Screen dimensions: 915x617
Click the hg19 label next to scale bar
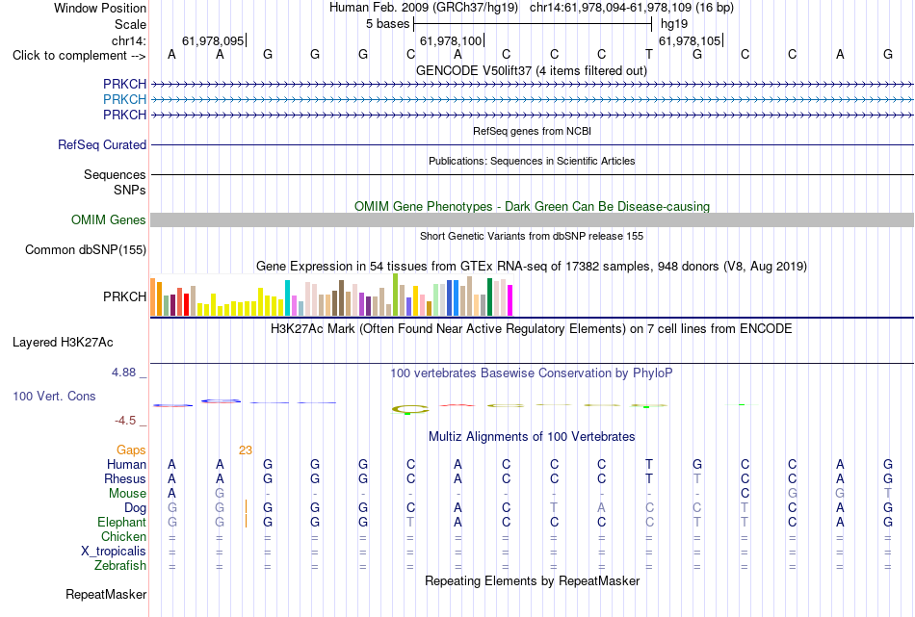pyautogui.click(x=674, y=24)
